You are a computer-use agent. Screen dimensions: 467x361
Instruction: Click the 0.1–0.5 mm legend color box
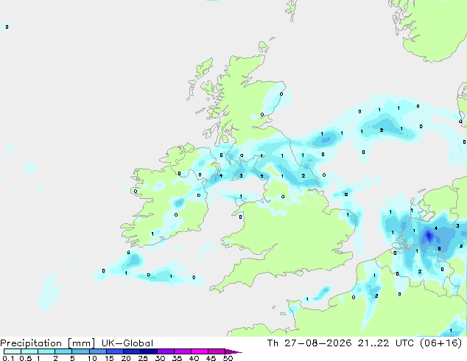pyautogui.click(x=13, y=351)
